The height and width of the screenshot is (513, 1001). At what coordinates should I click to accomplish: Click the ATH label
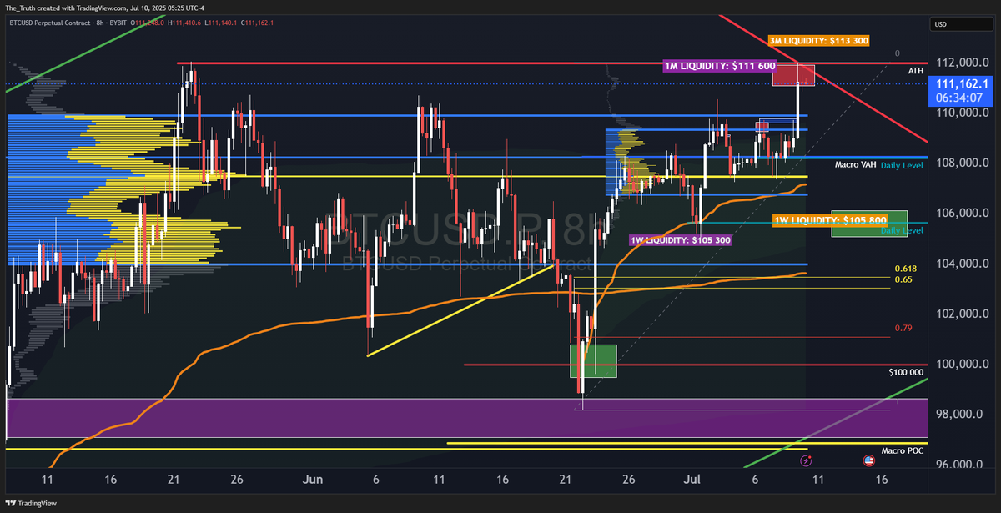(916, 72)
